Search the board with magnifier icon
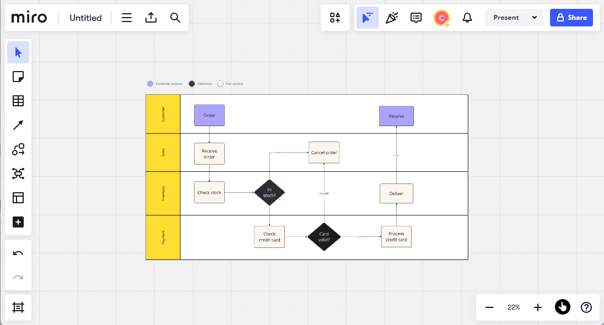604x325 pixels. [x=175, y=18]
